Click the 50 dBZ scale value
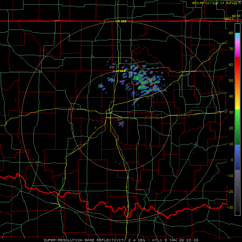 tap(231, 81)
